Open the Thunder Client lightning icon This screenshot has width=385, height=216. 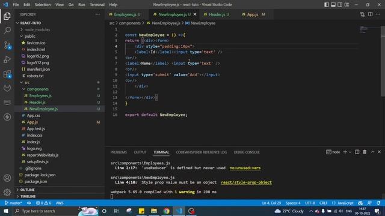point(7,117)
